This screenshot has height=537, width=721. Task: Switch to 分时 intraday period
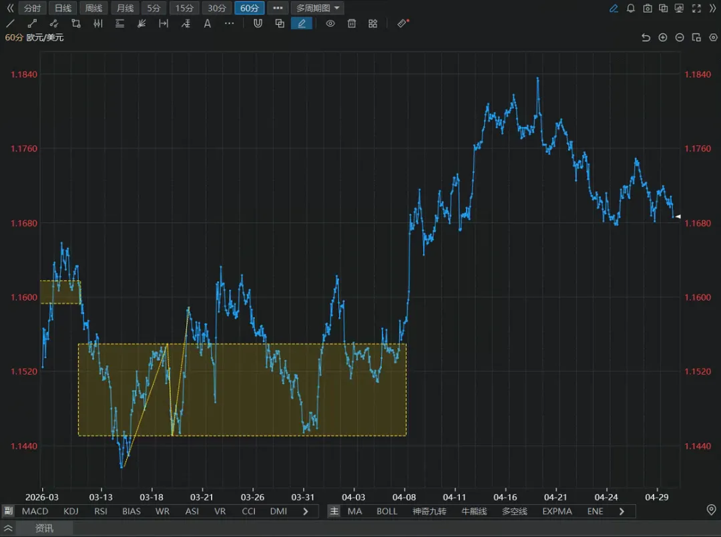tap(32, 8)
